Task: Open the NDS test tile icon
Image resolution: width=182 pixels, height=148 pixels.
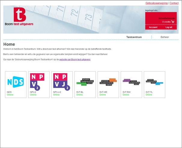Action: coord(16,81)
